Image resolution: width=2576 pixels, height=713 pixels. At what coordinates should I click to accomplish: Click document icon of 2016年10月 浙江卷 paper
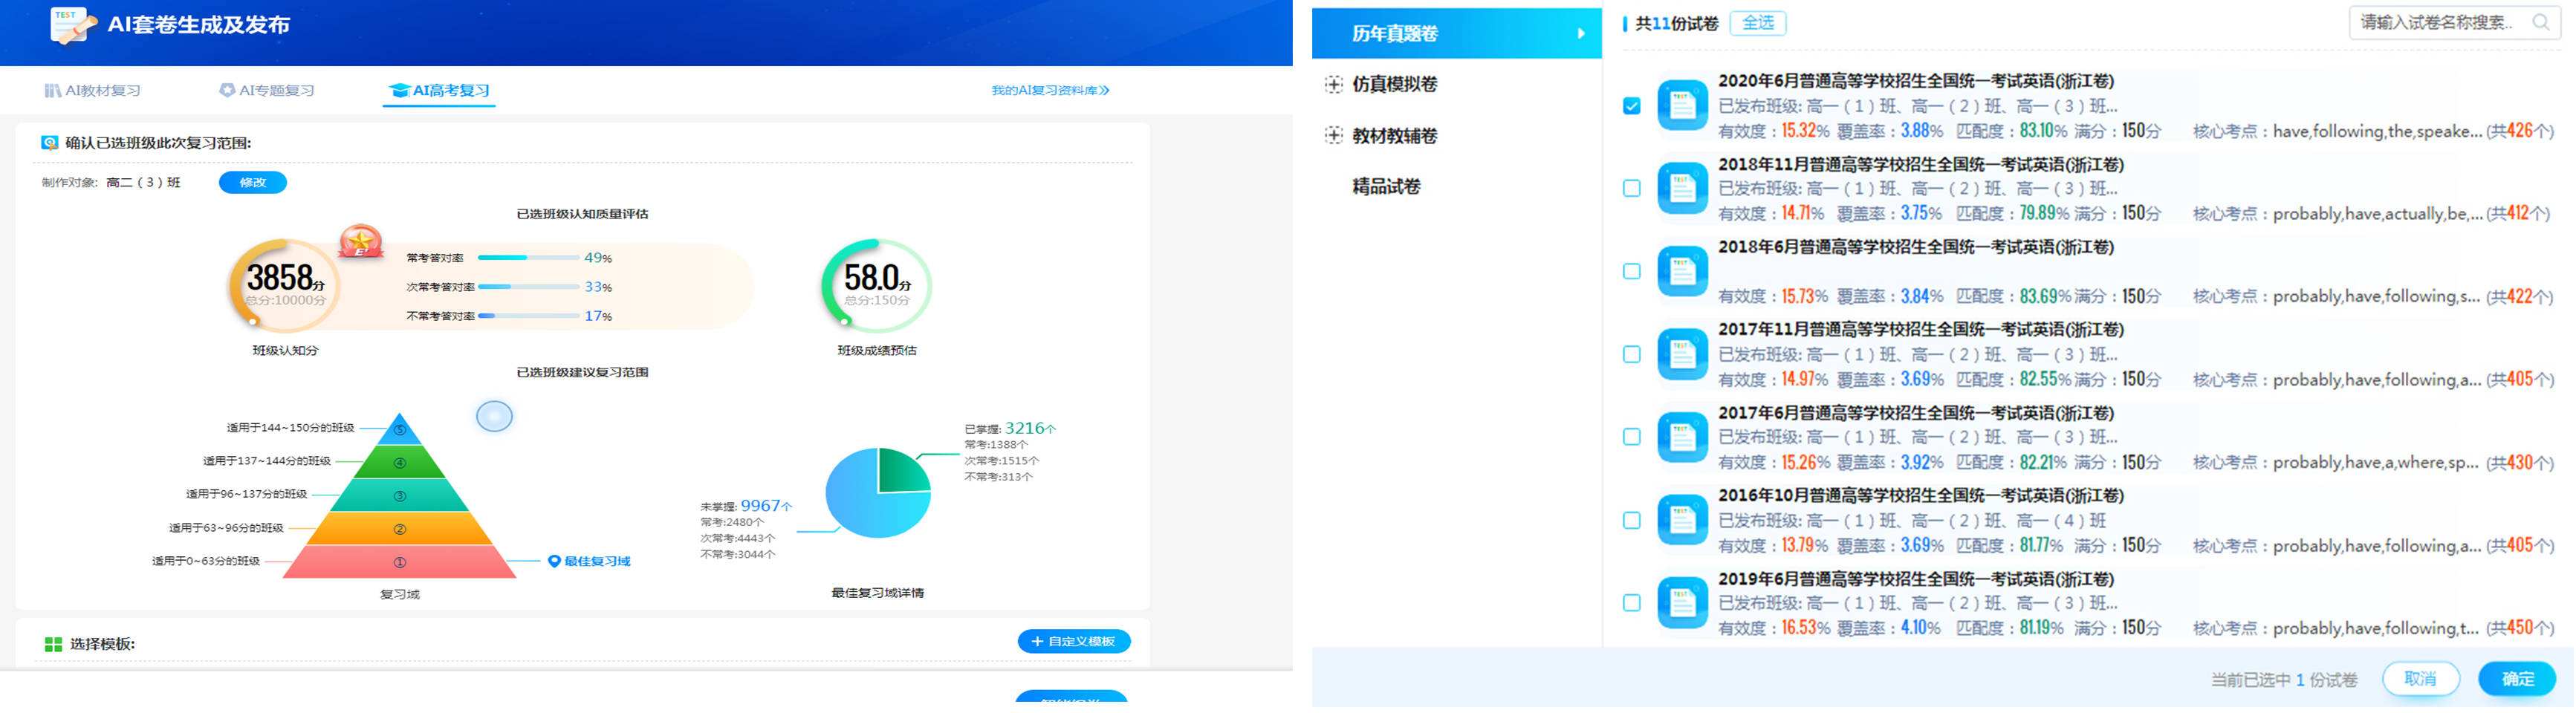(x=1682, y=520)
